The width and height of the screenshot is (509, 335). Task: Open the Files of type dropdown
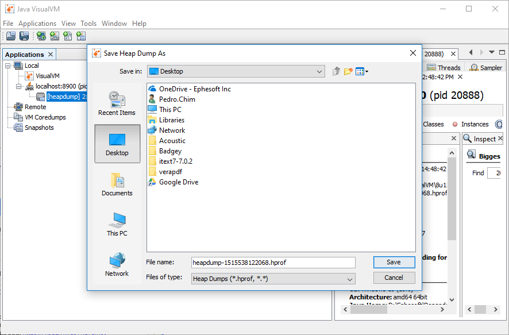(273, 279)
